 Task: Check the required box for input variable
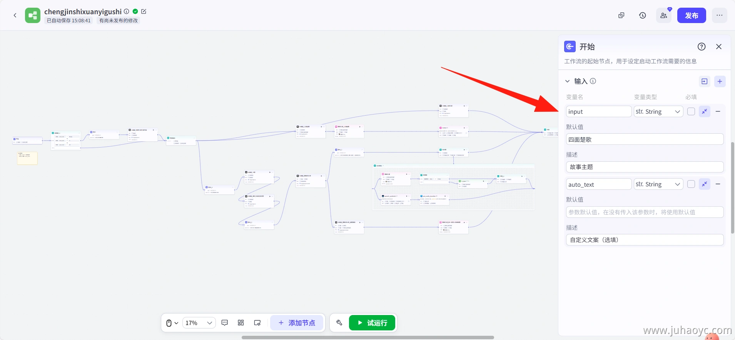[691, 111]
